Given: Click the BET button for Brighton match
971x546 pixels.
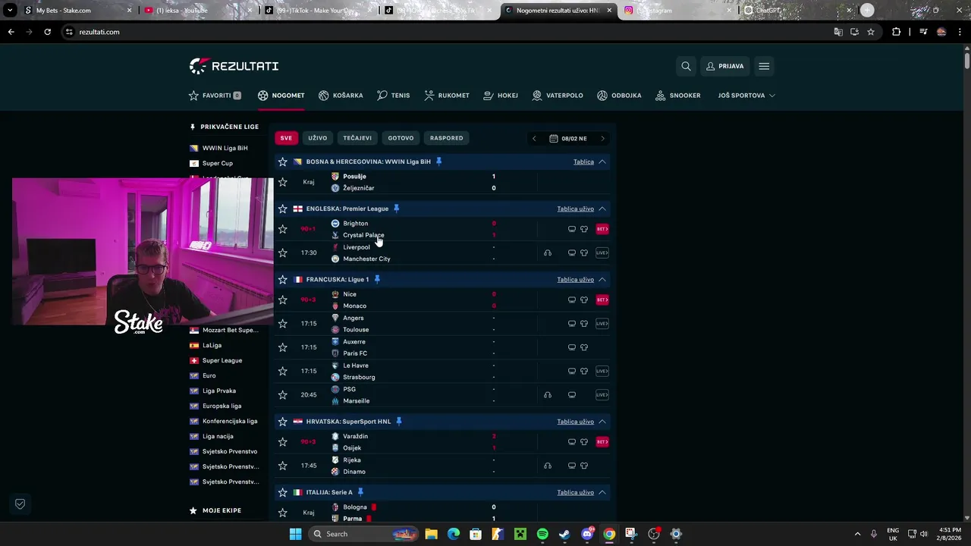Looking at the screenshot, I should tap(602, 229).
